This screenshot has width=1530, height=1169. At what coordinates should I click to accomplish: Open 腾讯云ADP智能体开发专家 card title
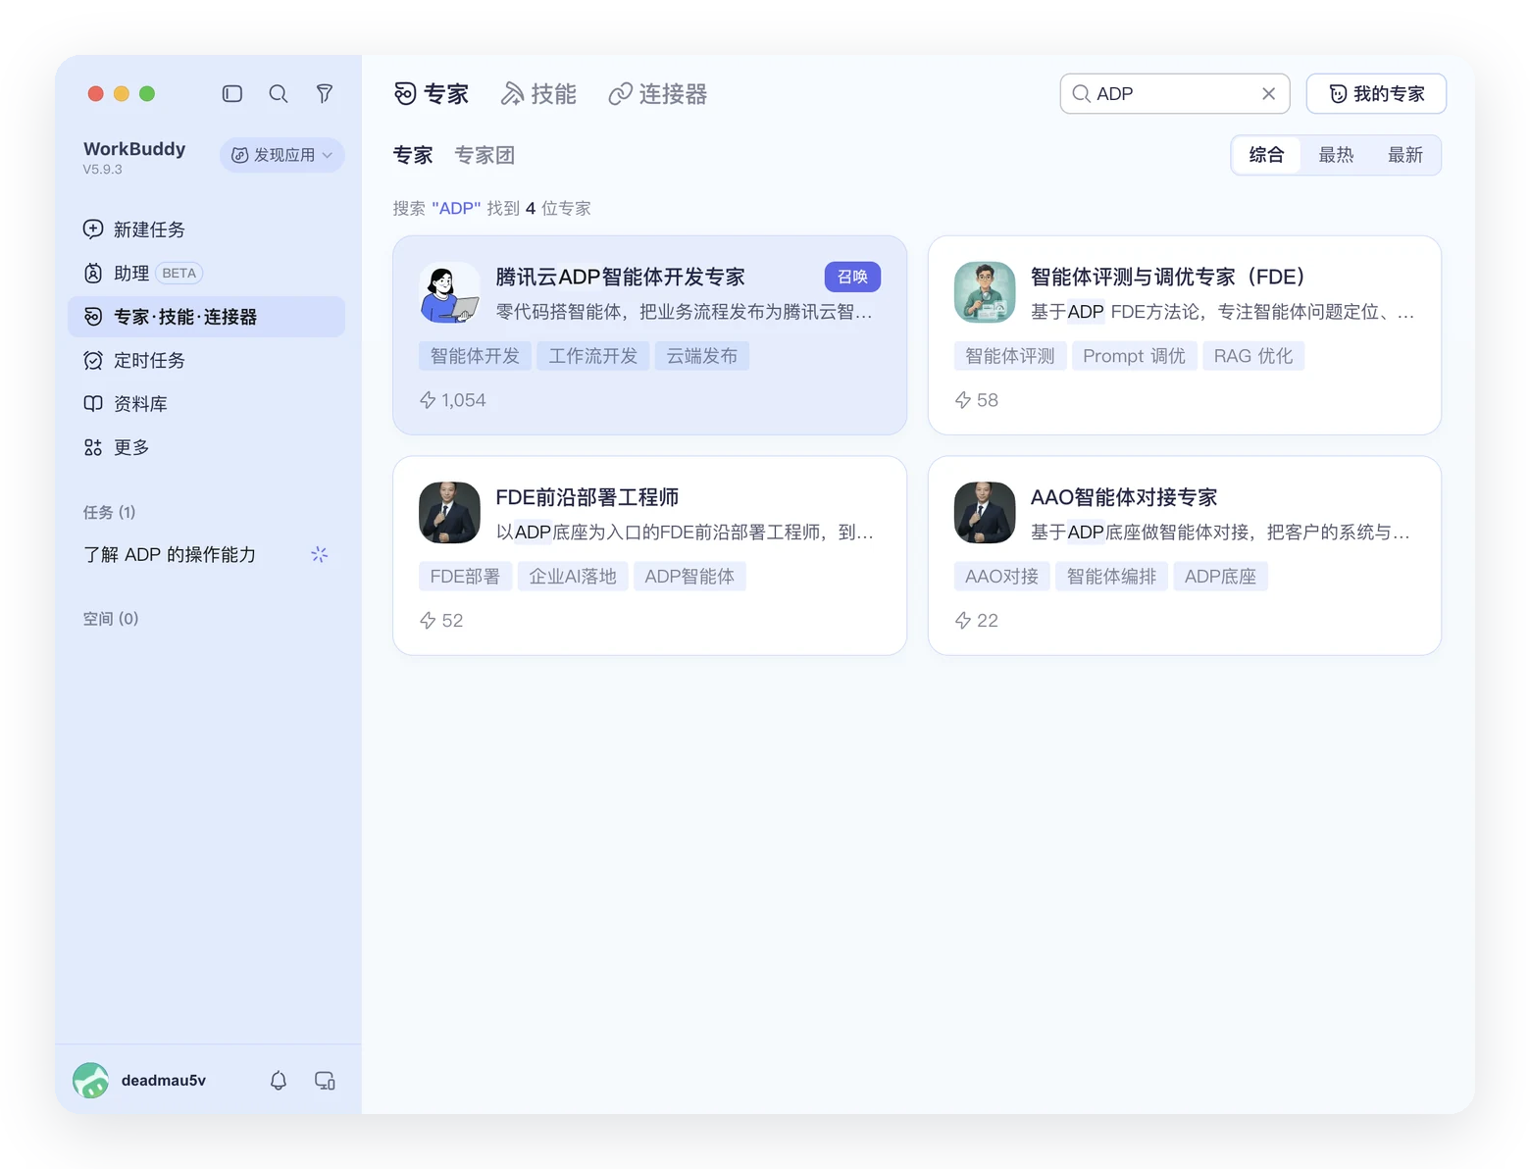point(620,277)
